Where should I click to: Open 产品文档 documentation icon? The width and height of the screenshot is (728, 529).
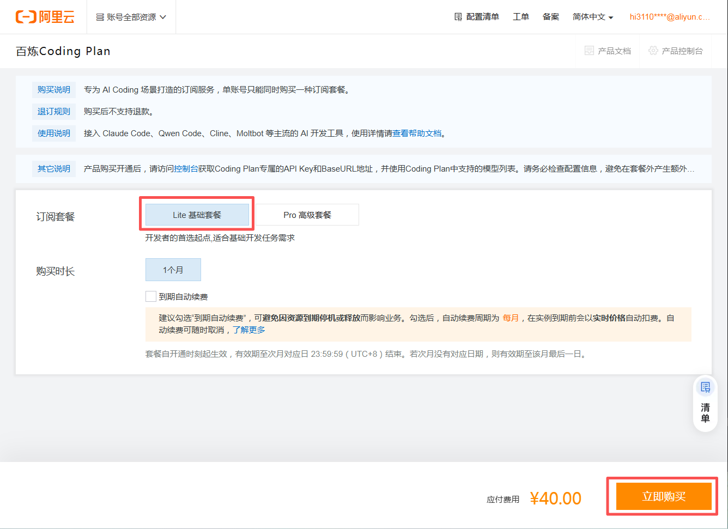click(589, 51)
